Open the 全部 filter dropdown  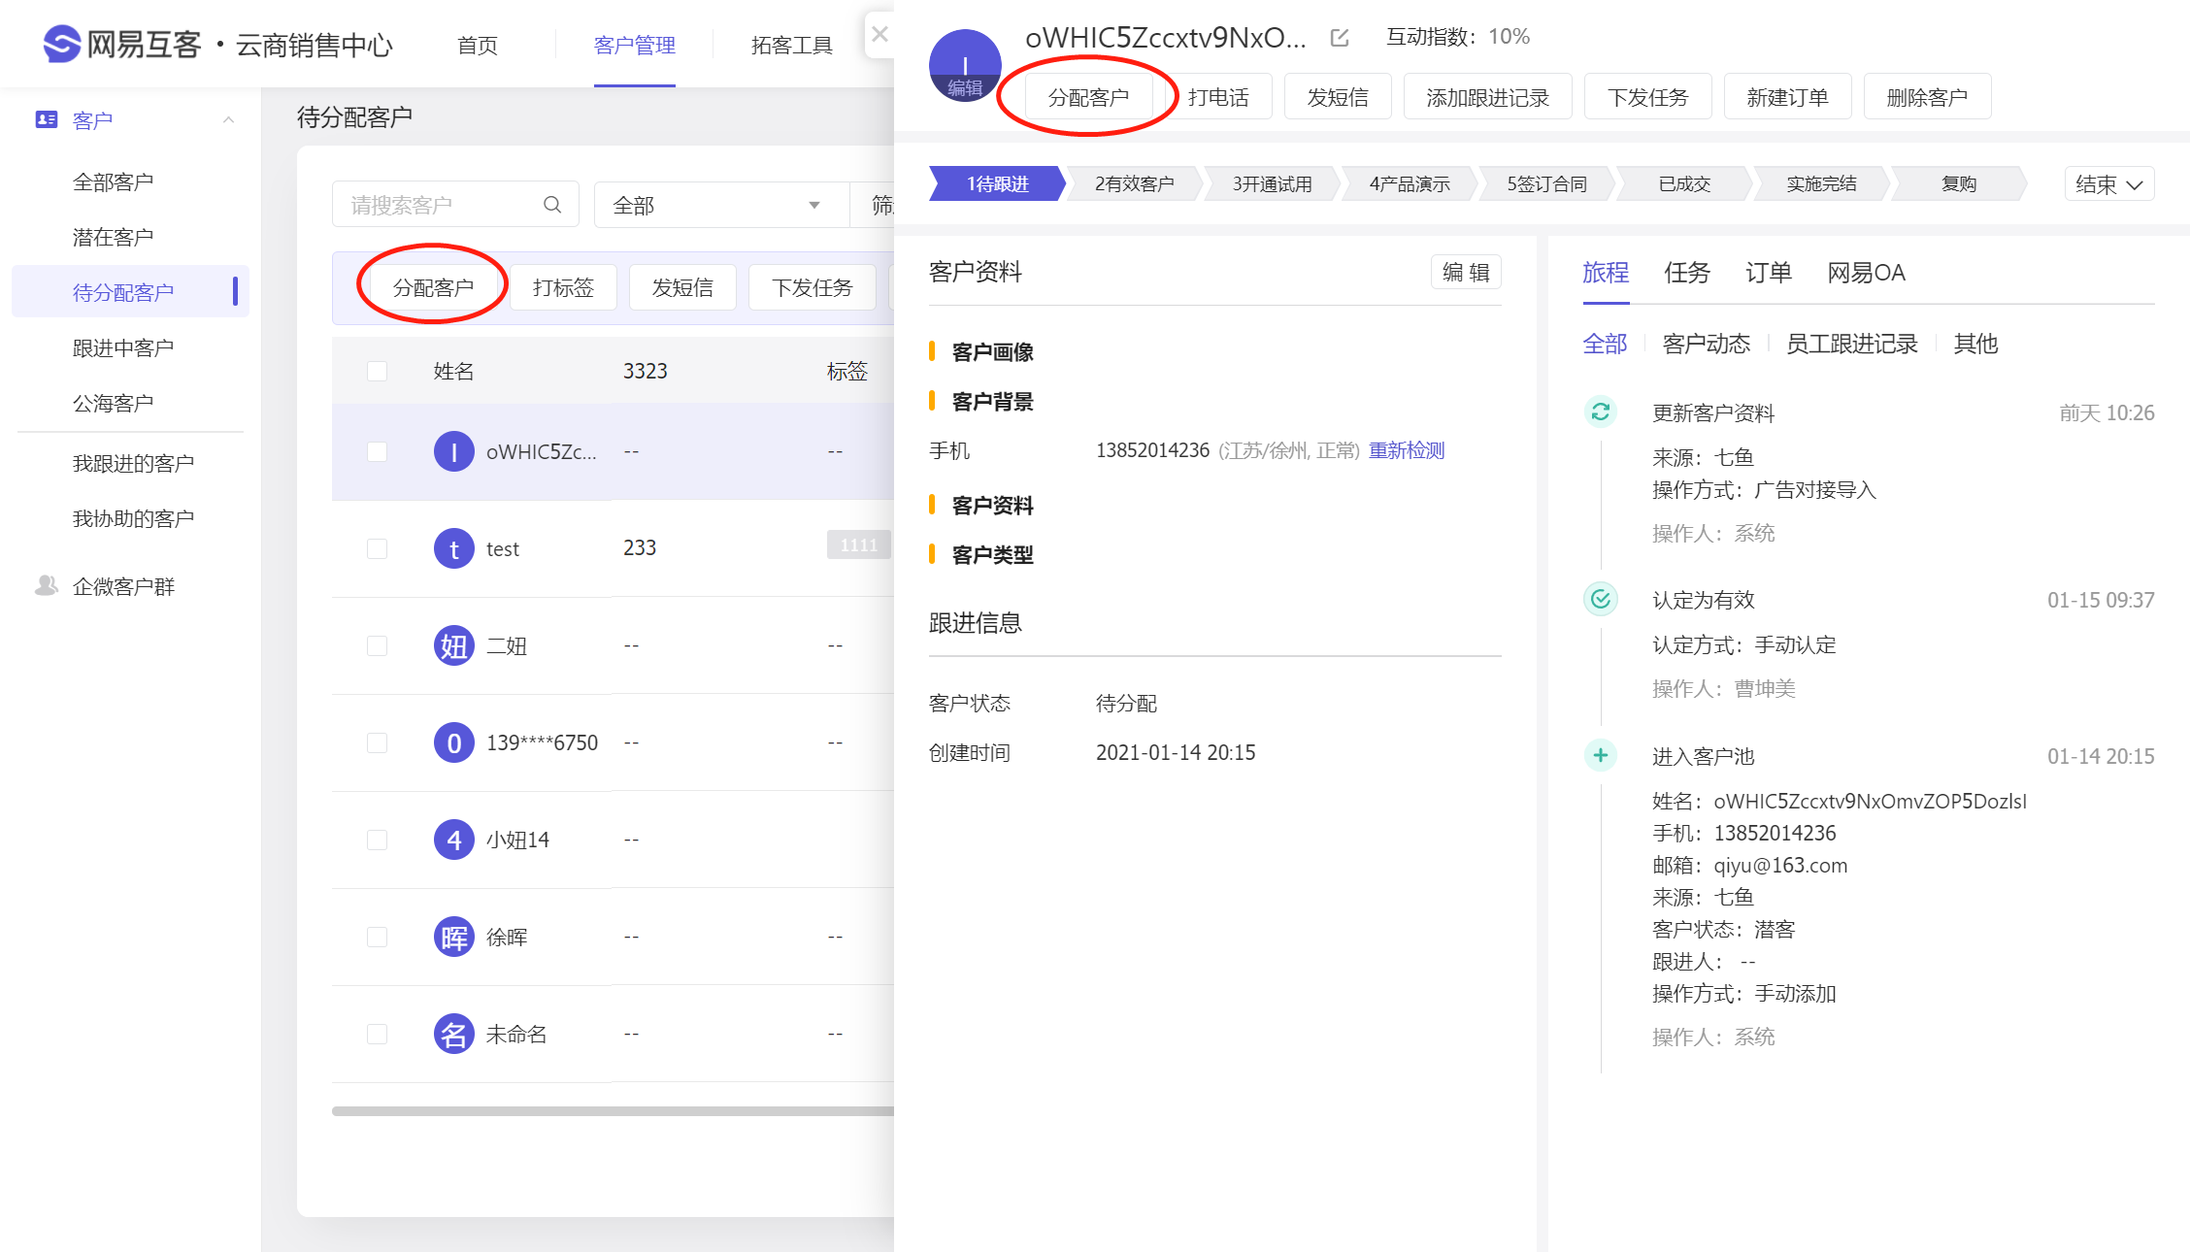coord(720,205)
